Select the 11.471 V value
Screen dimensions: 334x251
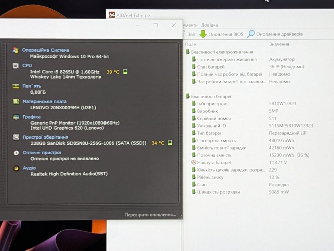pyautogui.click(x=278, y=162)
